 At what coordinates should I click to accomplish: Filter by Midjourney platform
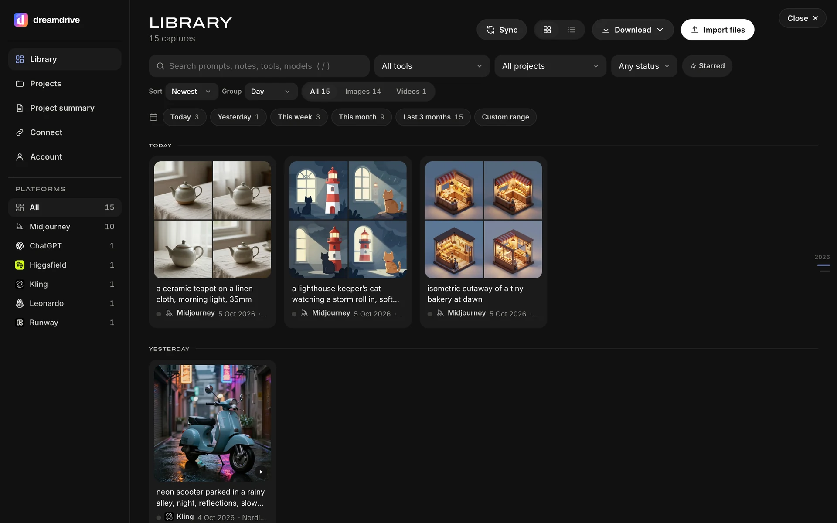click(65, 227)
